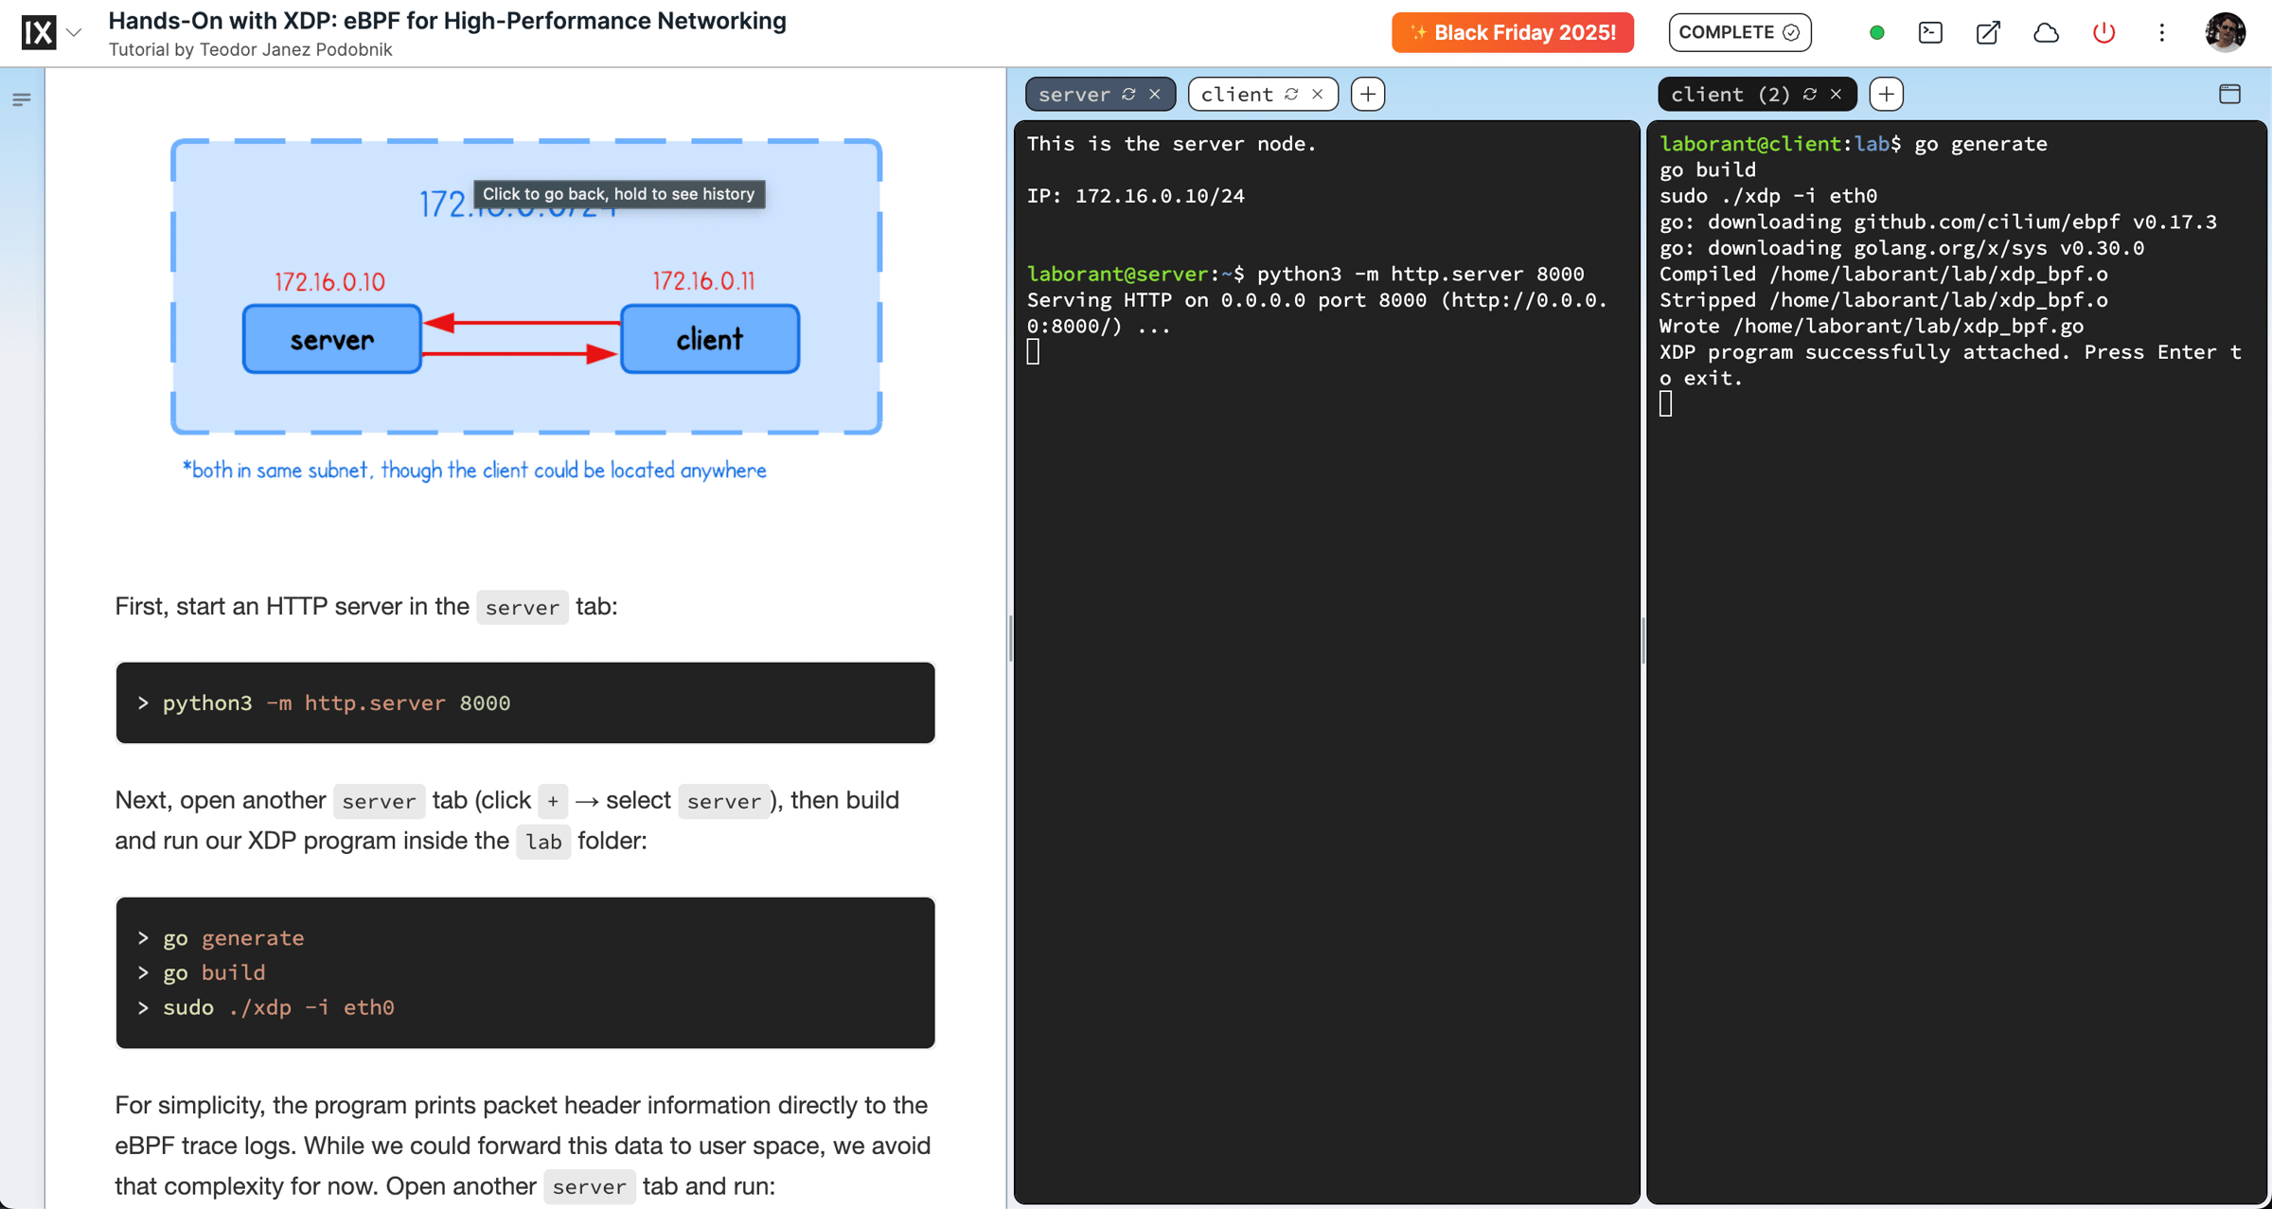The width and height of the screenshot is (2272, 1209).
Task: Toggle the table of contents sidebar
Action: [22, 99]
